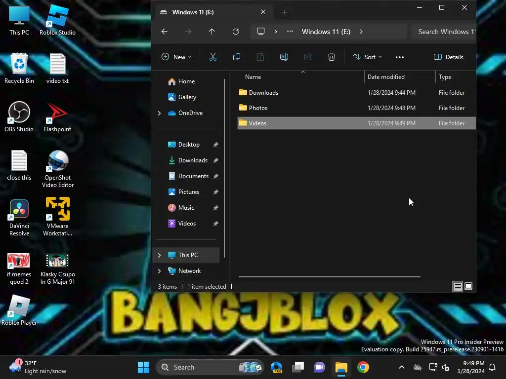Select the Roblox Player shortcut

19,310
